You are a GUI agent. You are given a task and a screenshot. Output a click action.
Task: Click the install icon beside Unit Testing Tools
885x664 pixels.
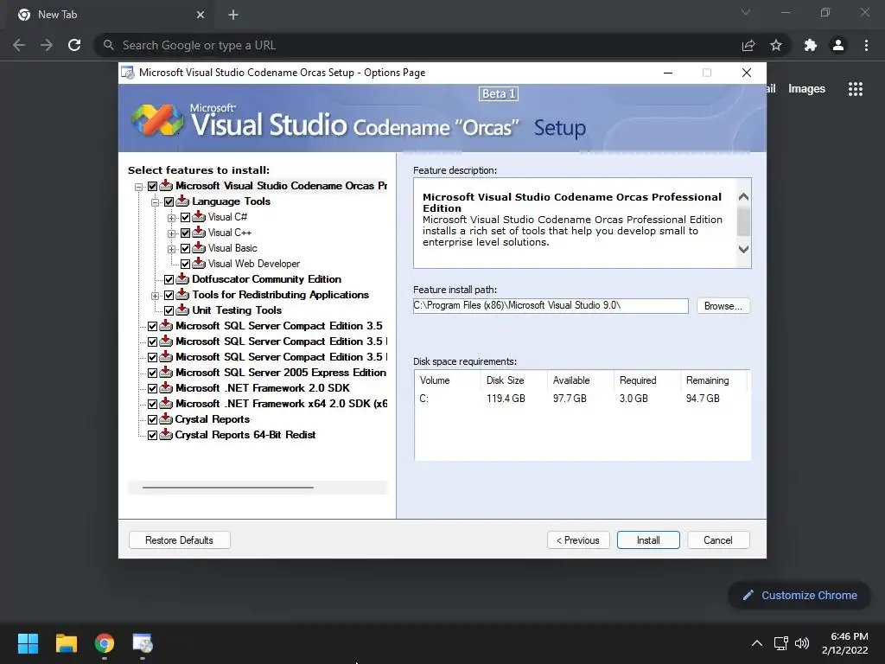tap(182, 310)
